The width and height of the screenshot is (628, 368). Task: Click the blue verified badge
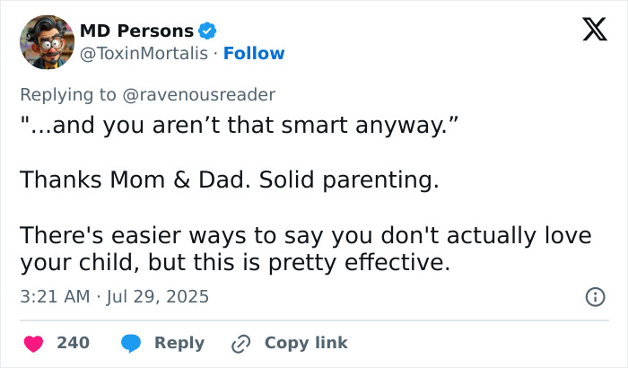pos(207,31)
